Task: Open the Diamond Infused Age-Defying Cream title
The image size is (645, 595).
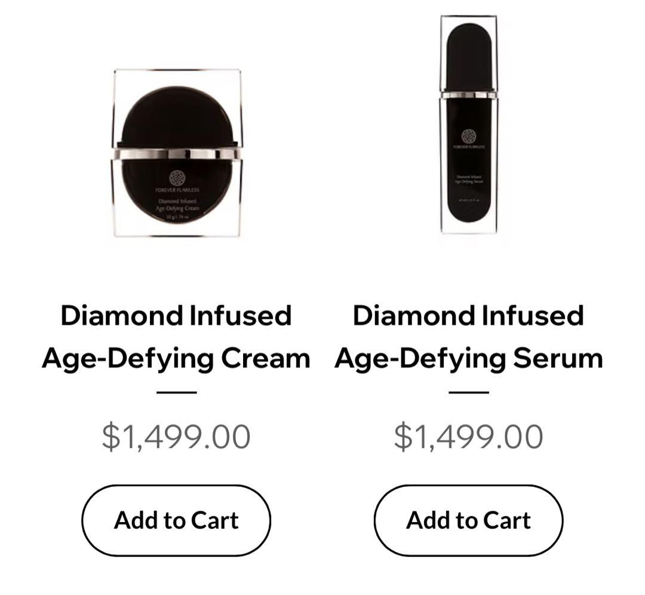Action: tap(176, 337)
